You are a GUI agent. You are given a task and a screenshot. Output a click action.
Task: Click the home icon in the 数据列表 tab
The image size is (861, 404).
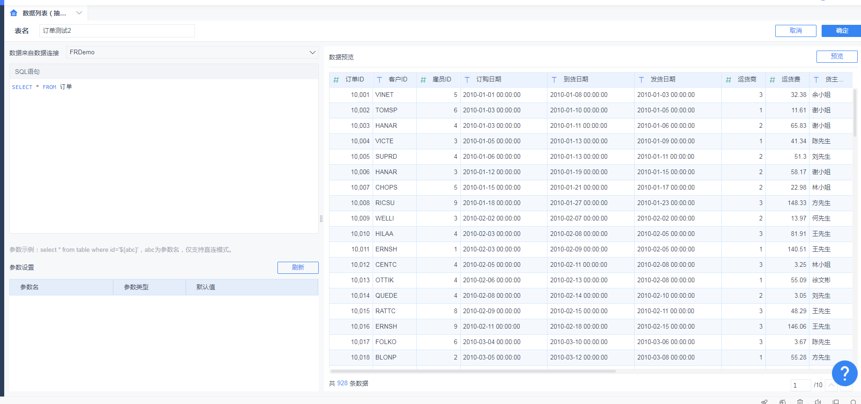pos(14,13)
